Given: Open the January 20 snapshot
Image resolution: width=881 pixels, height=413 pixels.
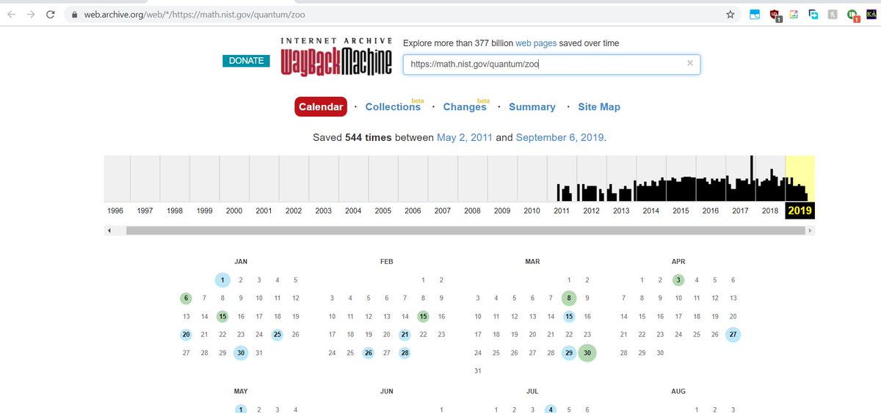Looking at the screenshot, I should [x=186, y=335].
